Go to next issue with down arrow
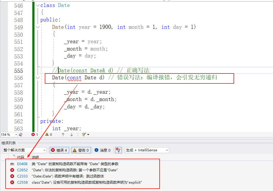Viewport: 273px width, 191px height. pyautogui.click(x=72, y=135)
